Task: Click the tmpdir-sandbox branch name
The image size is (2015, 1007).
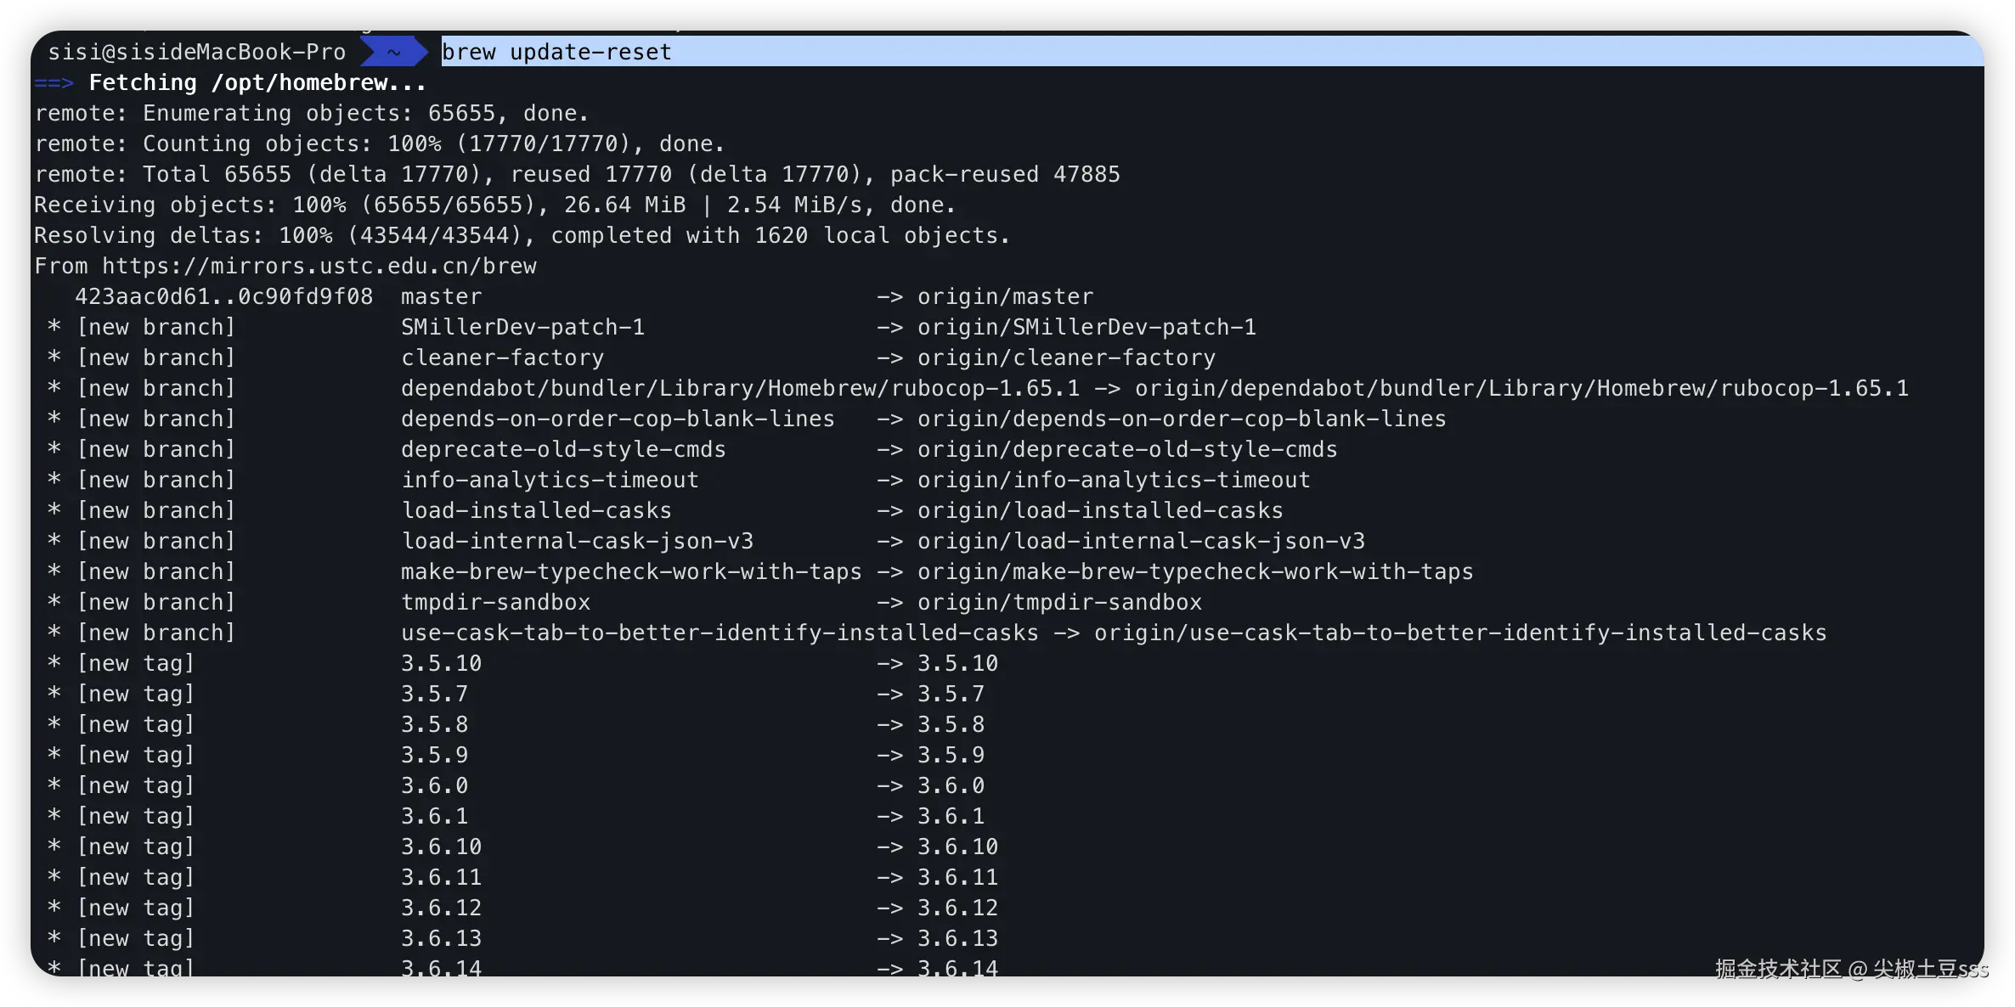Action: tap(495, 602)
